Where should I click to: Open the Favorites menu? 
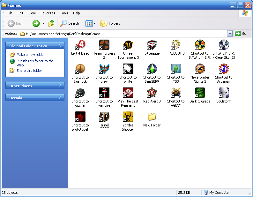(48, 13)
